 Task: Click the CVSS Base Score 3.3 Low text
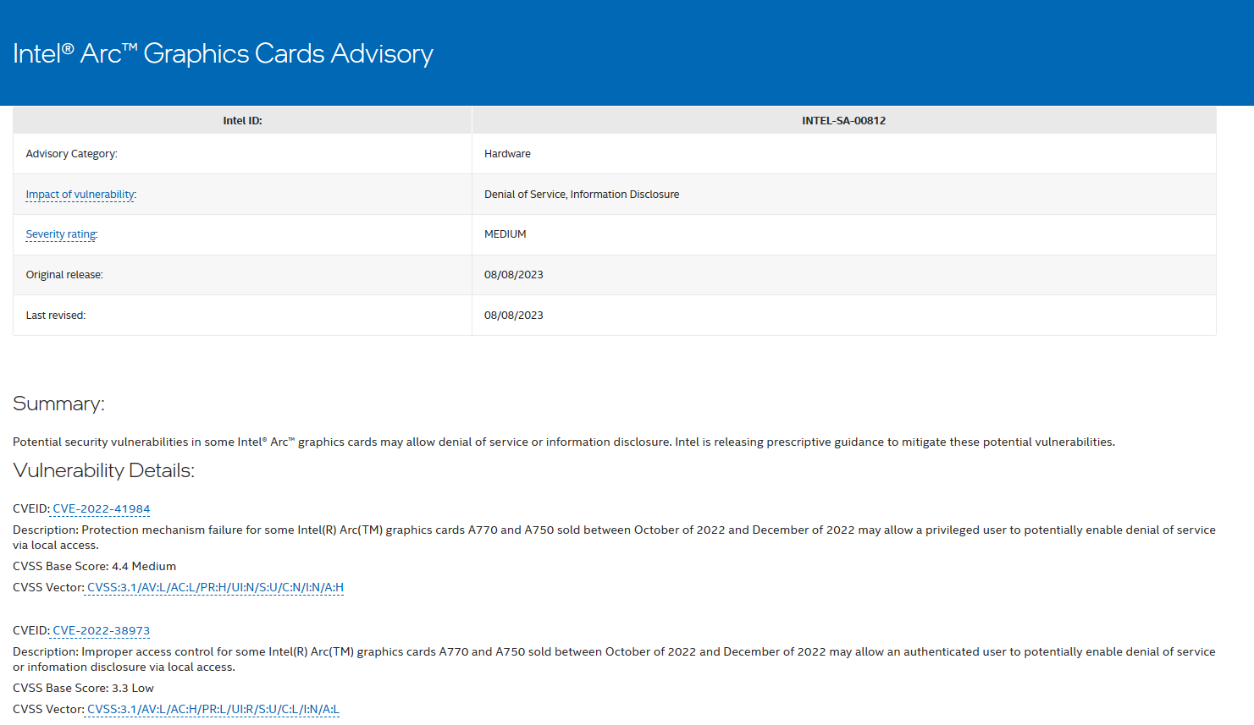click(x=83, y=689)
